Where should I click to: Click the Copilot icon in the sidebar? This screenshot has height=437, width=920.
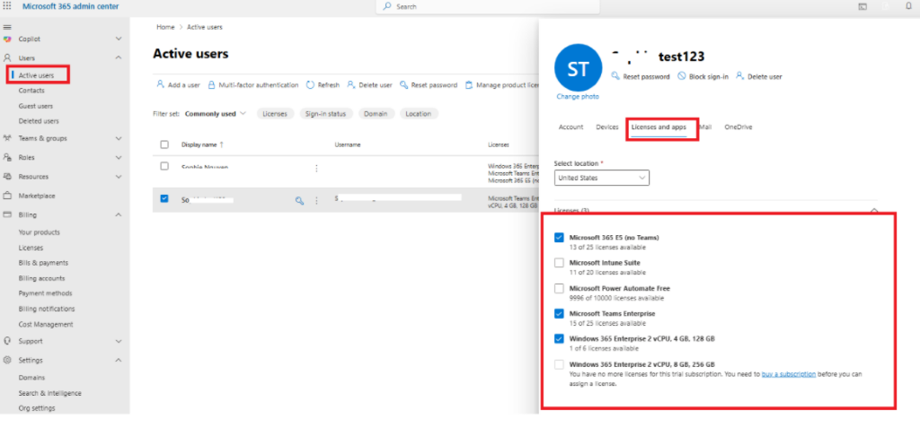(x=7, y=39)
